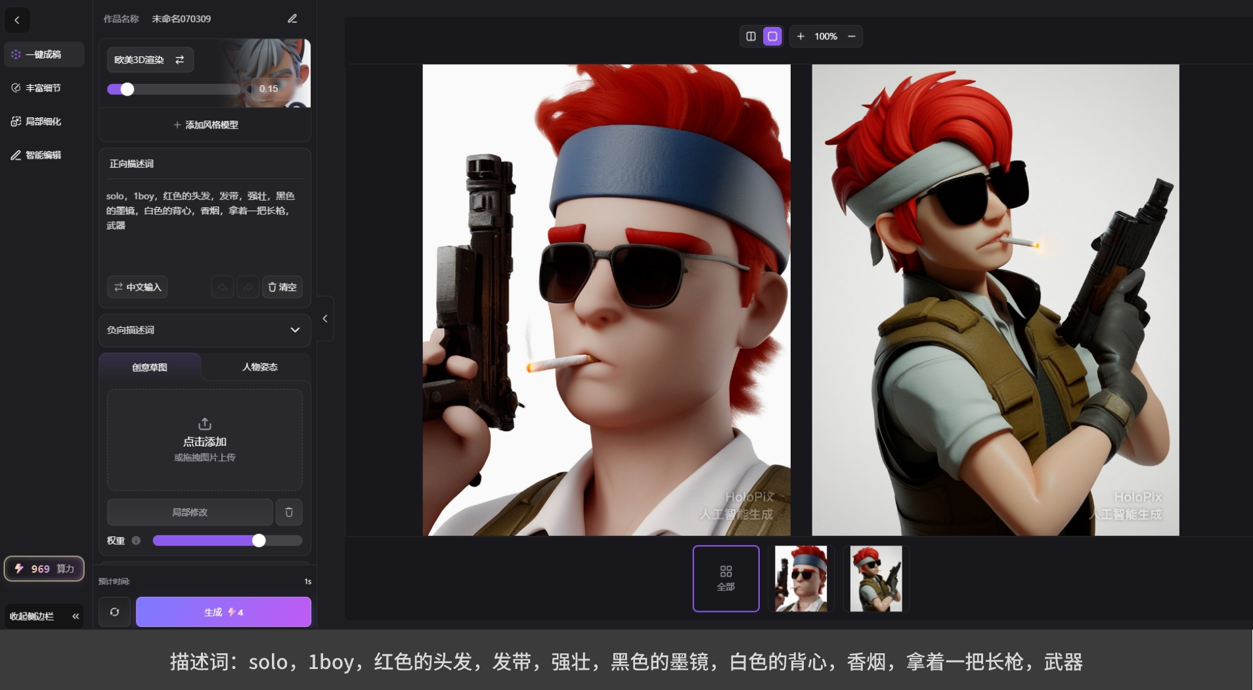Click the redo arrow in prompt box
Screen dimensions: 1253x690
(248, 287)
